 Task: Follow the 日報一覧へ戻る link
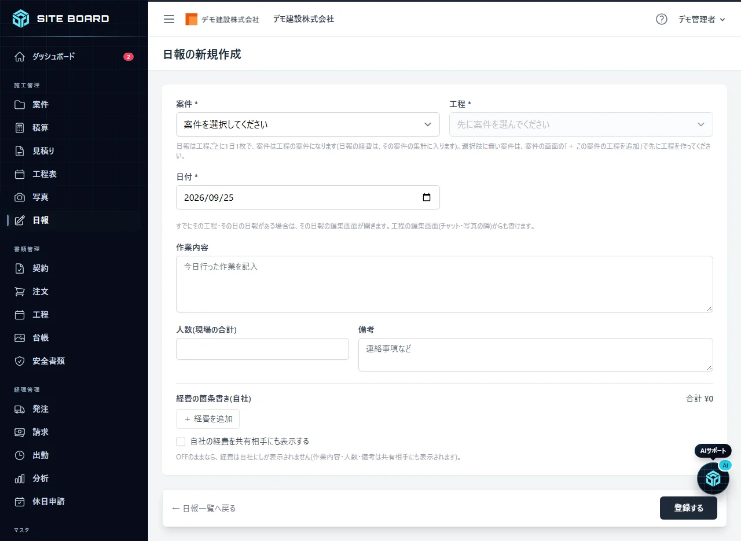(x=204, y=509)
